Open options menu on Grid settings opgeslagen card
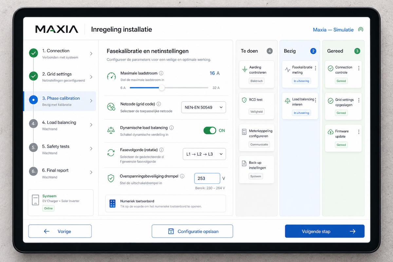Screen dimensions: 393x262 [359, 100]
